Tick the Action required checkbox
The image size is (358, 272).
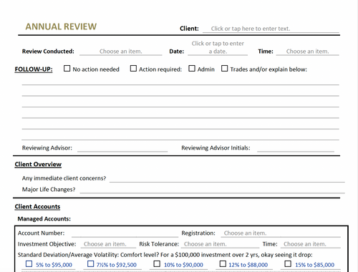(133, 69)
